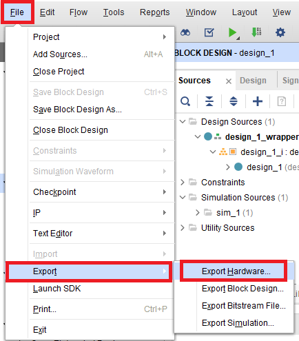The image size is (299, 341).
Task: Click the generate bitstream download icon
Action: point(256,32)
